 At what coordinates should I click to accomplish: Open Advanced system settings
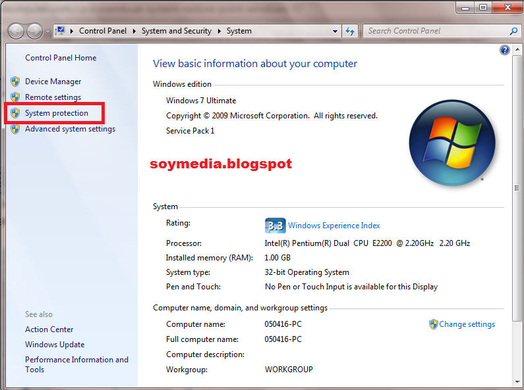tap(70, 129)
